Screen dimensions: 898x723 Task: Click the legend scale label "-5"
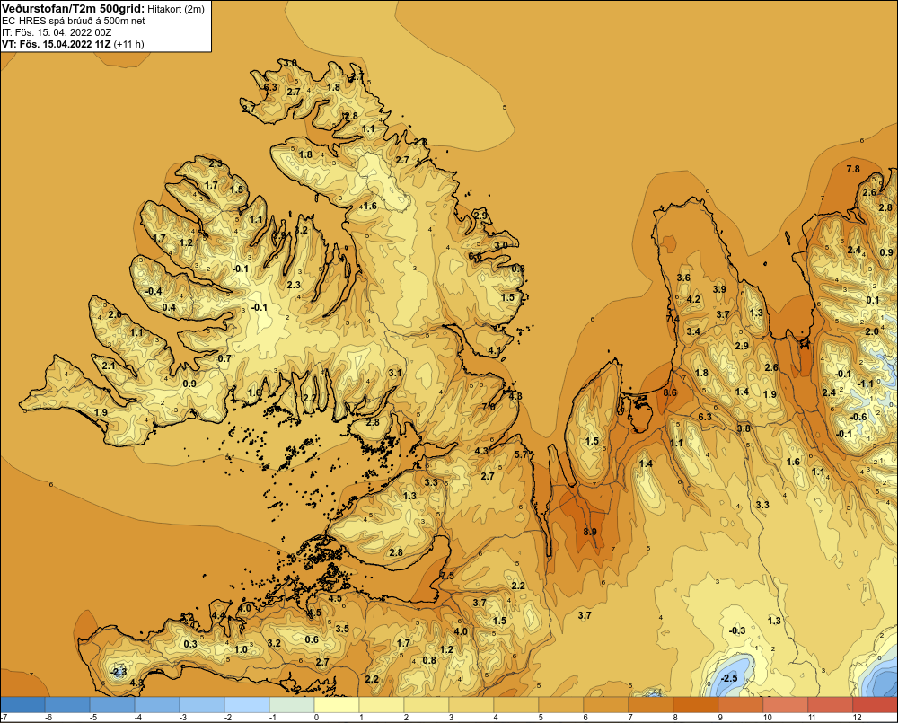point(93,718)
